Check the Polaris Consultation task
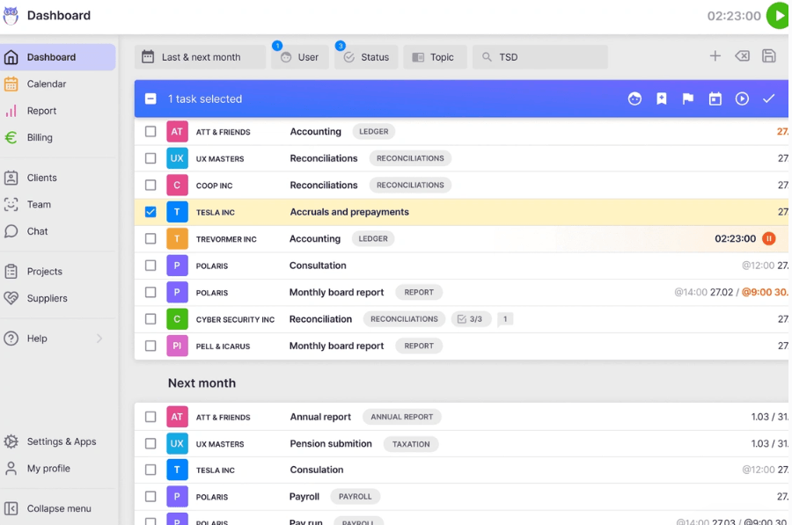Viewport: 792px width, 525px height. (x=150, y=266)
